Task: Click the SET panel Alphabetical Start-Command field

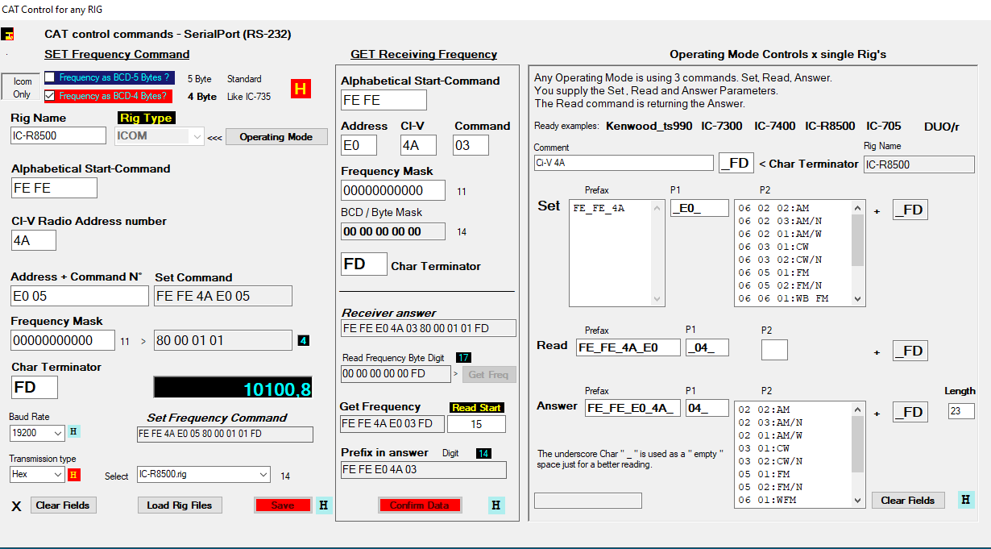Action: point(54,188)
